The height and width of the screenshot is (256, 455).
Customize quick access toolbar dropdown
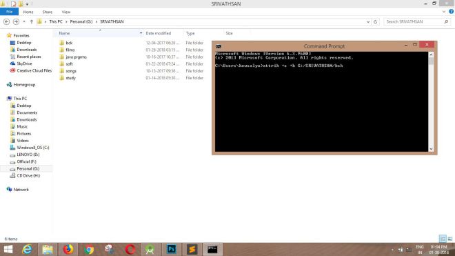point(27,4)
